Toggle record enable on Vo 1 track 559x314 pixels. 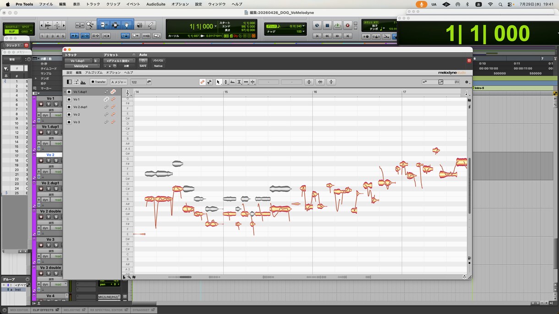[41, 104]
